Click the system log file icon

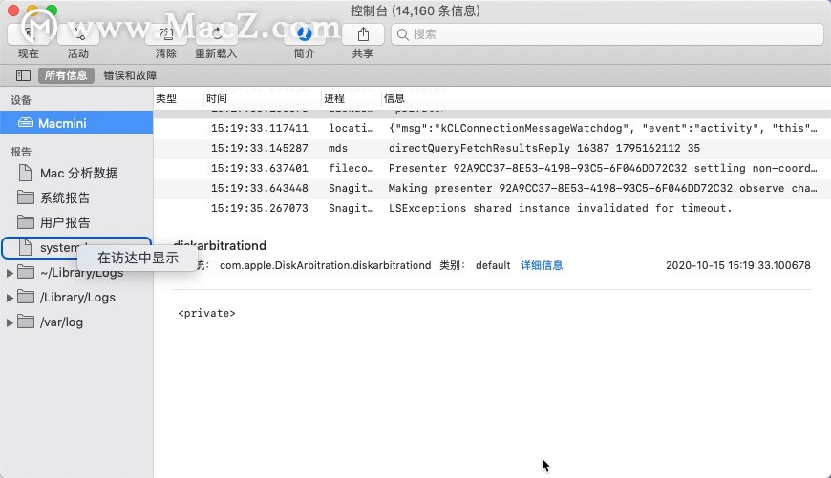[x=25, y=247]
